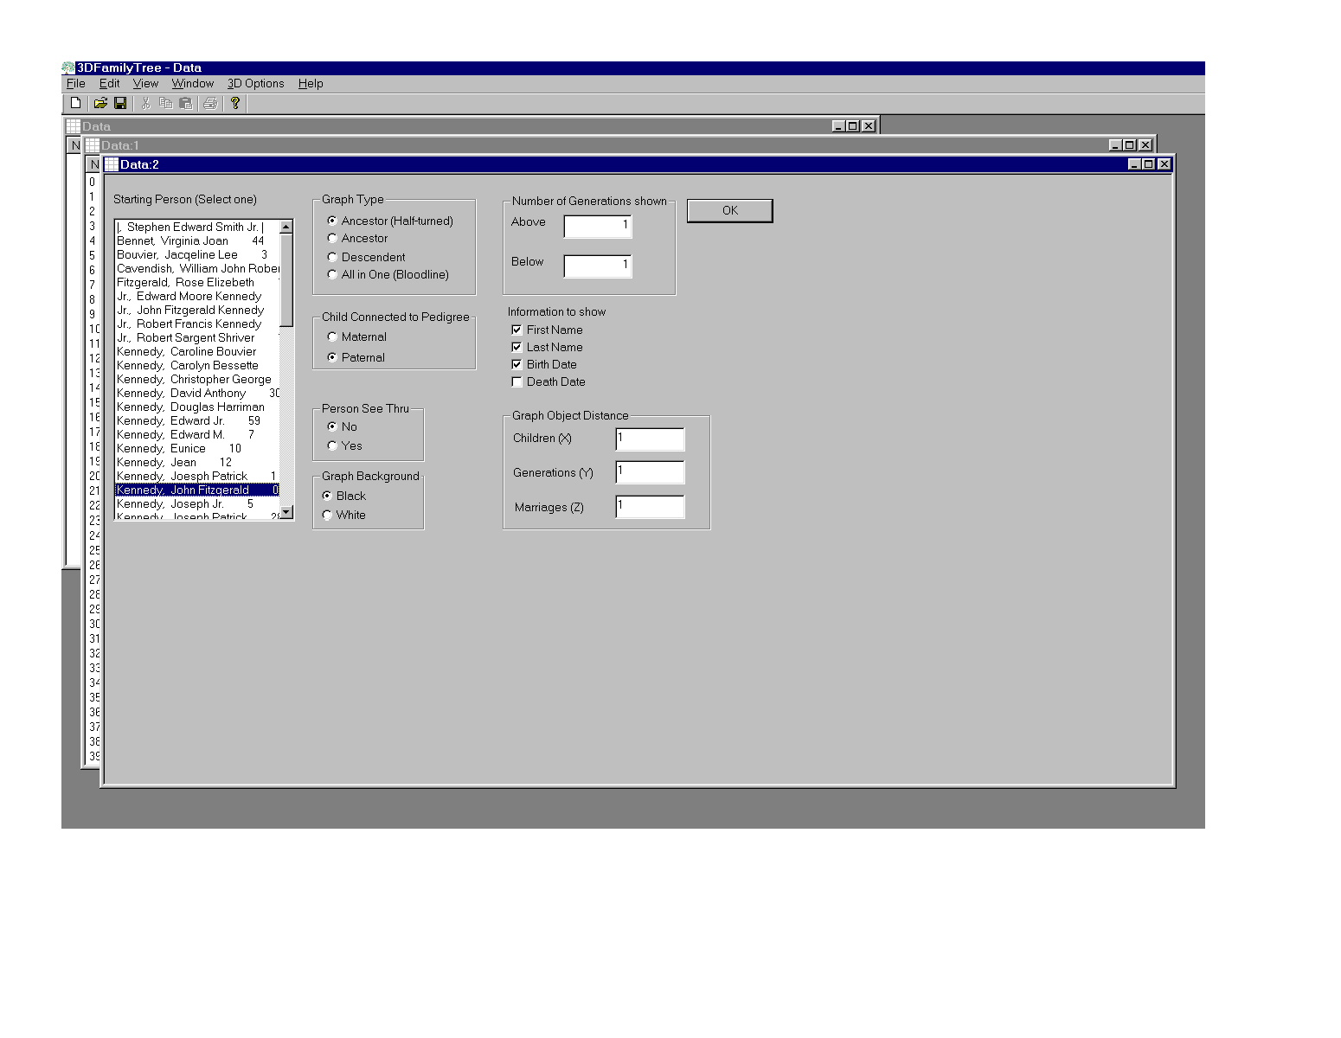Click the person list scroll down arrow
Screen dimensions: 1341x1038
click(x=286, y=512)
